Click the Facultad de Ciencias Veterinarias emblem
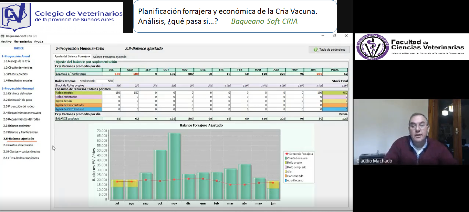The image size is (469, 212). pyautogui.click(x=372, y=46)
